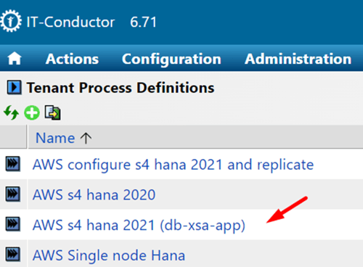Go to Home via house icon
363x267 pixels.
pos(15,59)
